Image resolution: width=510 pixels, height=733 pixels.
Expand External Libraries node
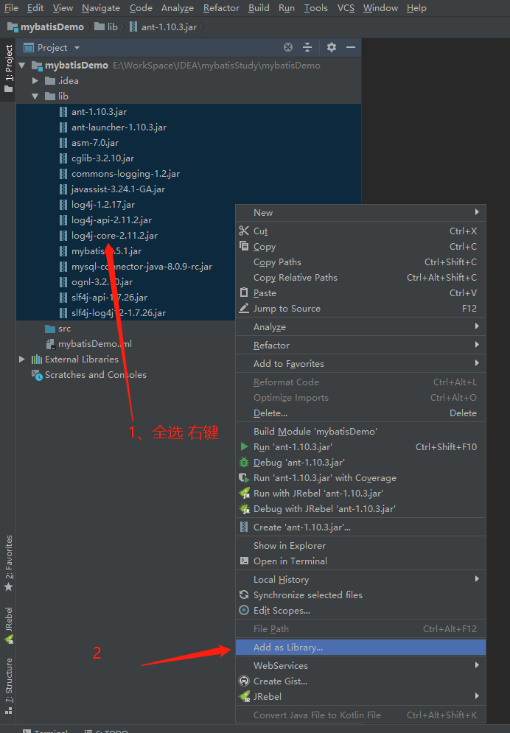pyautogui.click(x=21, y=359)
